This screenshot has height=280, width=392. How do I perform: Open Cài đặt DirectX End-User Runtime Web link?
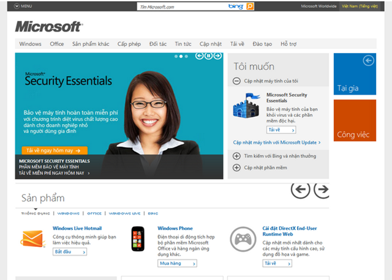click(x=290, y=231)
